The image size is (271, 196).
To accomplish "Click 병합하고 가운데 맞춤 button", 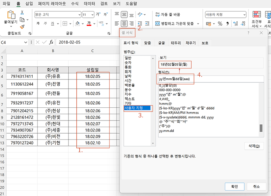I will click(174, 23).
